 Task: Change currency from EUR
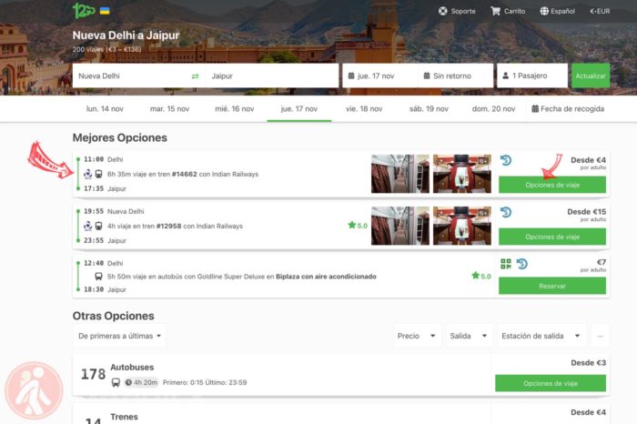pyautogui.click(x=600, y=11)
